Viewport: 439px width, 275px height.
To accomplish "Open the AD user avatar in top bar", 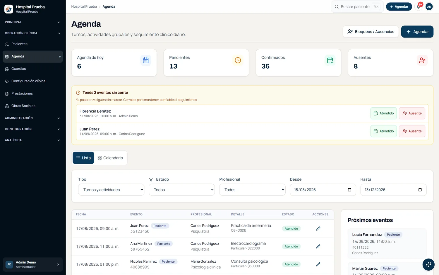I will tap(429, 6).
